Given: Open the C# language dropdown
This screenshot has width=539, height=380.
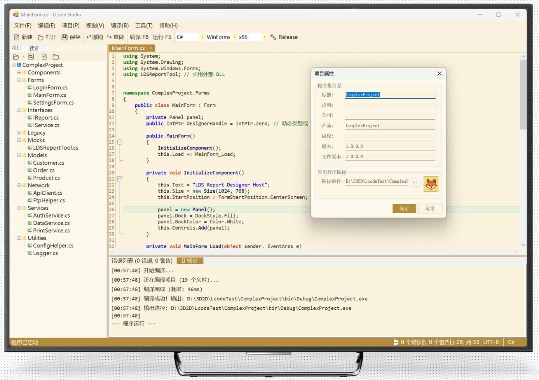Looking at the screenshot, I should [202, 37].
